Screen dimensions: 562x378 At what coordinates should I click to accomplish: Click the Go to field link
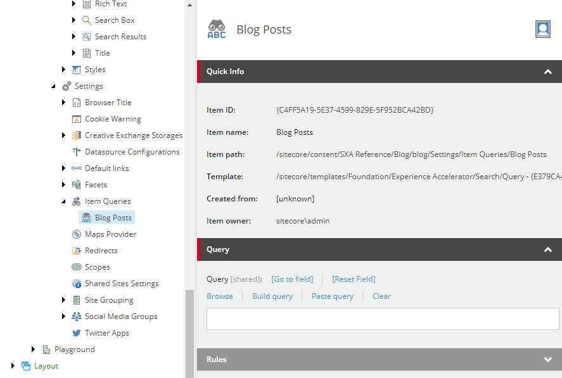click(x=292, y=279)
